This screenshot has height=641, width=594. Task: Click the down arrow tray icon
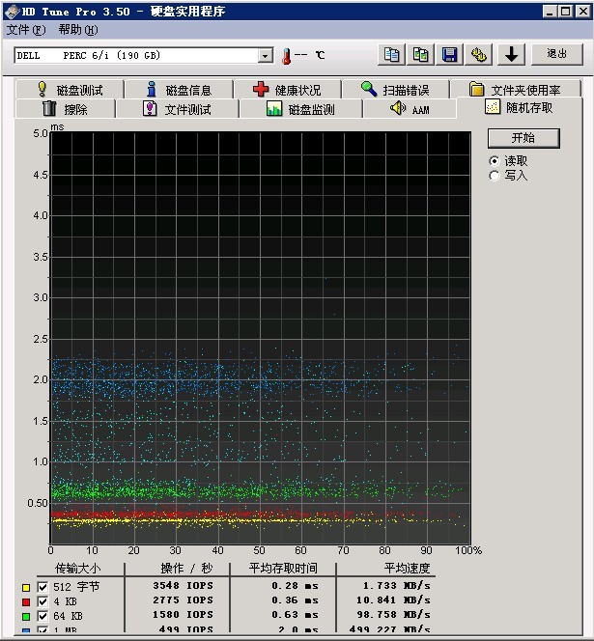tap(511, 54)
